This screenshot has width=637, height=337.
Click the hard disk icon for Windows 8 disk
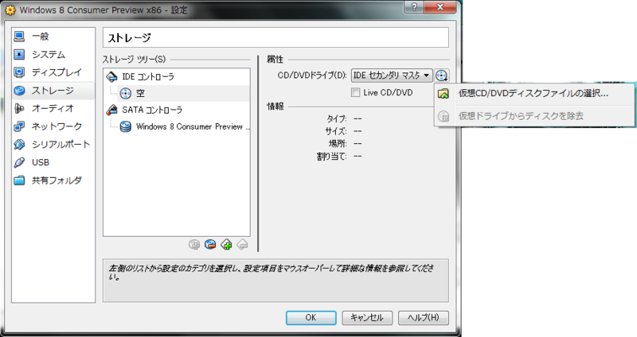tap(126, 127)
